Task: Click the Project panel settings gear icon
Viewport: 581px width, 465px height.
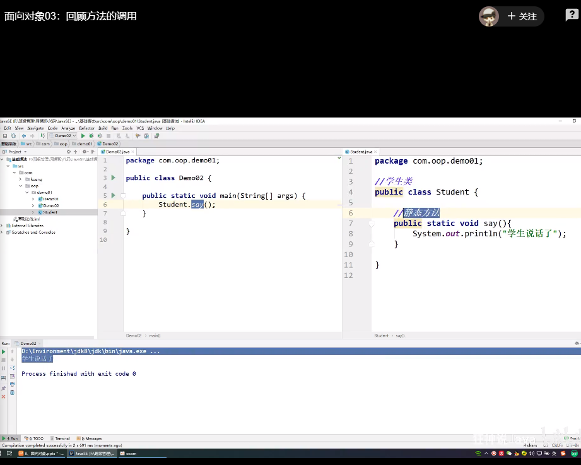Action: click(x=85, y=152)
